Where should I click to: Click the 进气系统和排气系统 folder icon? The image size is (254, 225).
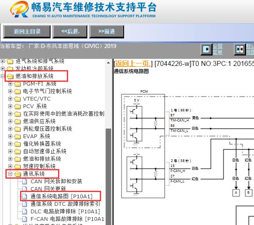pyautogui.click(x=10, y=61)
